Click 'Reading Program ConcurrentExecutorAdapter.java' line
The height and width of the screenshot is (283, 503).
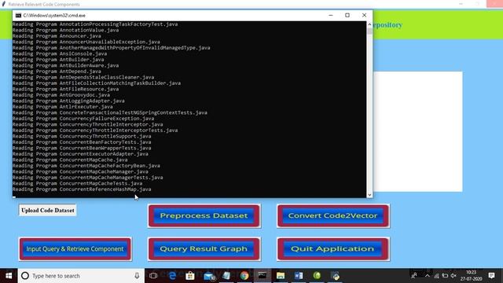click(x=80, y=154)
